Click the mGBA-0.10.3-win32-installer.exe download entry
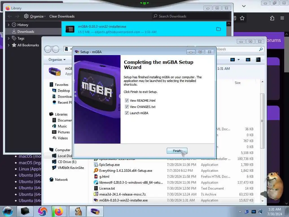This screenshot has width=289, height=217. 144,29
